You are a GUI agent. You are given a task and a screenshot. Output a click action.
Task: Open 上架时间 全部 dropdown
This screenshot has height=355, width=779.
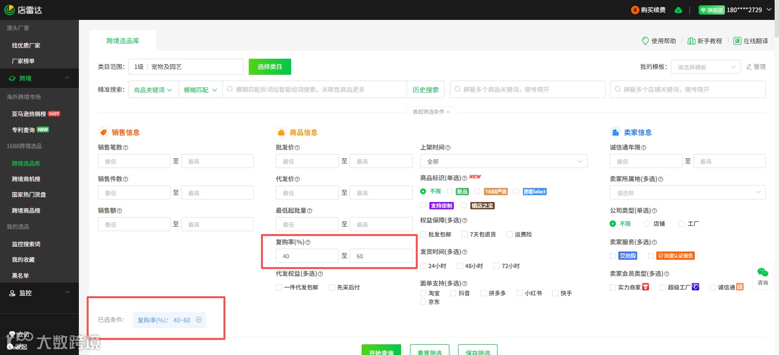(x=503, y=161)
